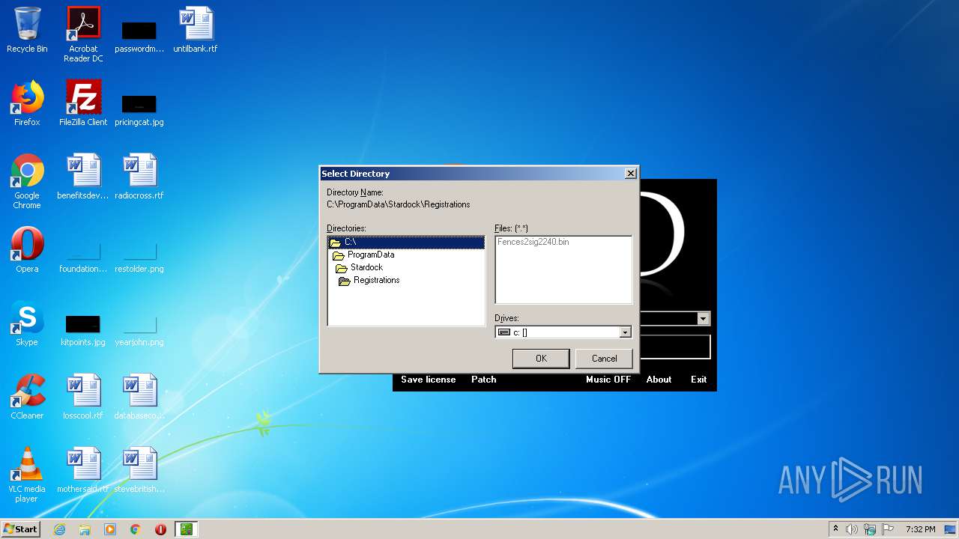Click Save license in keygen window

pyautogui.click(x=428, y=380)
